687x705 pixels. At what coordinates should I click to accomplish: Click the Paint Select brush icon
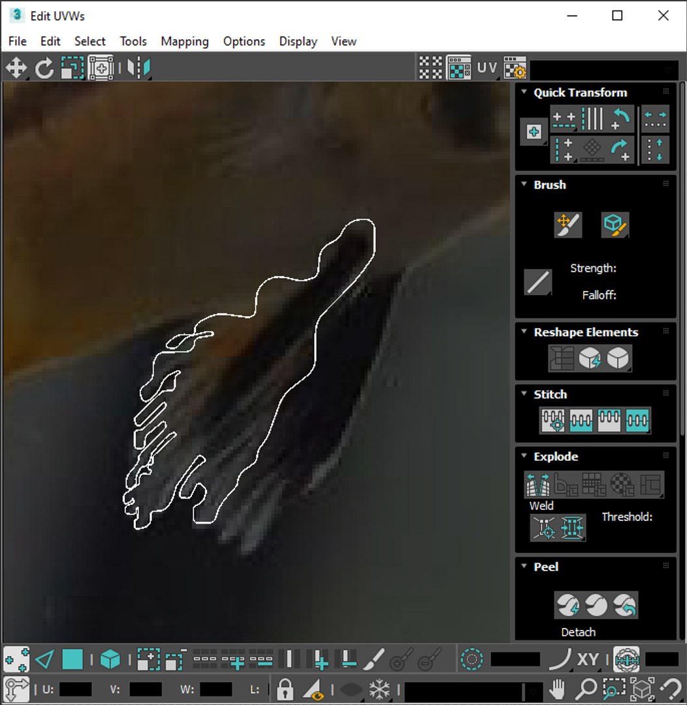coord(374,659)
